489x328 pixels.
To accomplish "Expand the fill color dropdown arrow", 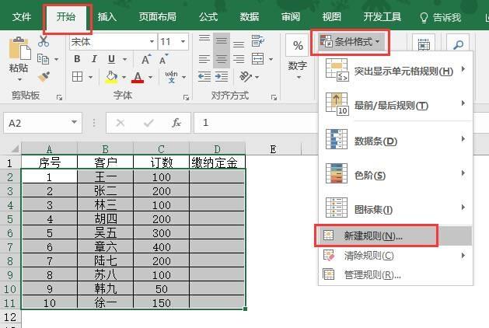I will point(124,77).
